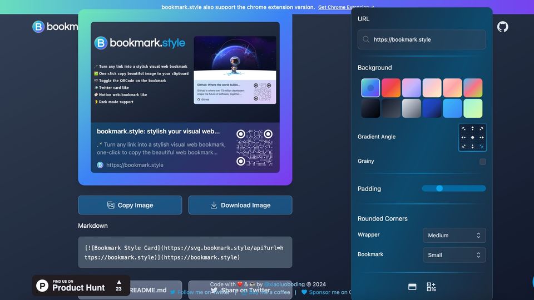Set gradient angle to bottom-right arrow

(481, 146)
